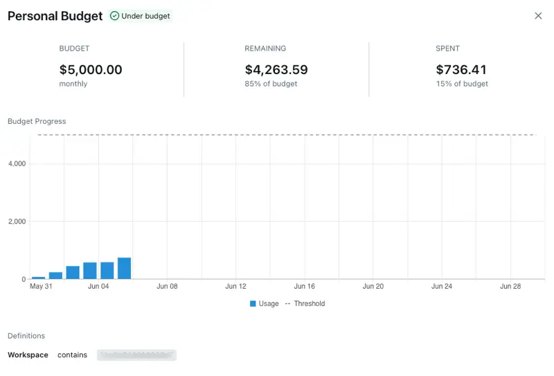Select the smallest first usage bar
Viewport: 554px width, 376px height.
[38, 278]
